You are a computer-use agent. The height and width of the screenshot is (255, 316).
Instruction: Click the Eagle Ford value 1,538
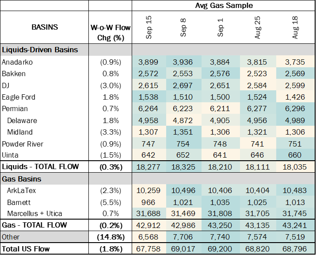pyautogui.click(x=148, y=97)
